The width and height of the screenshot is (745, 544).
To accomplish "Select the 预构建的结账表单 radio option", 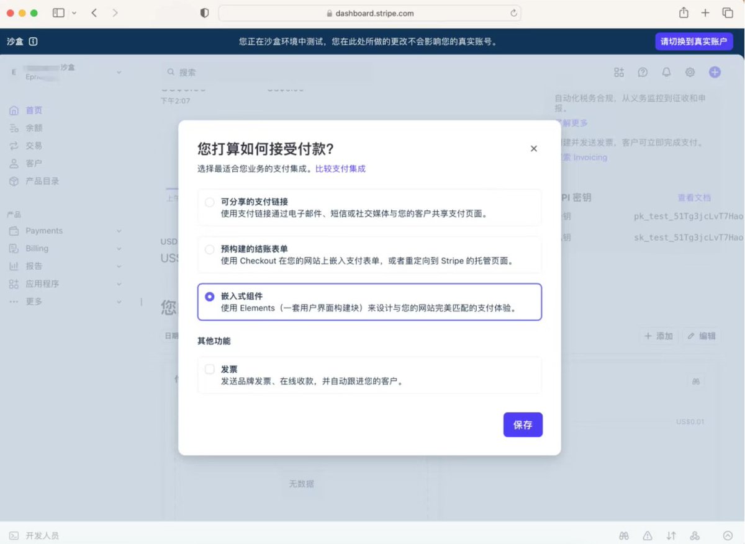I will tap(210, 249).
